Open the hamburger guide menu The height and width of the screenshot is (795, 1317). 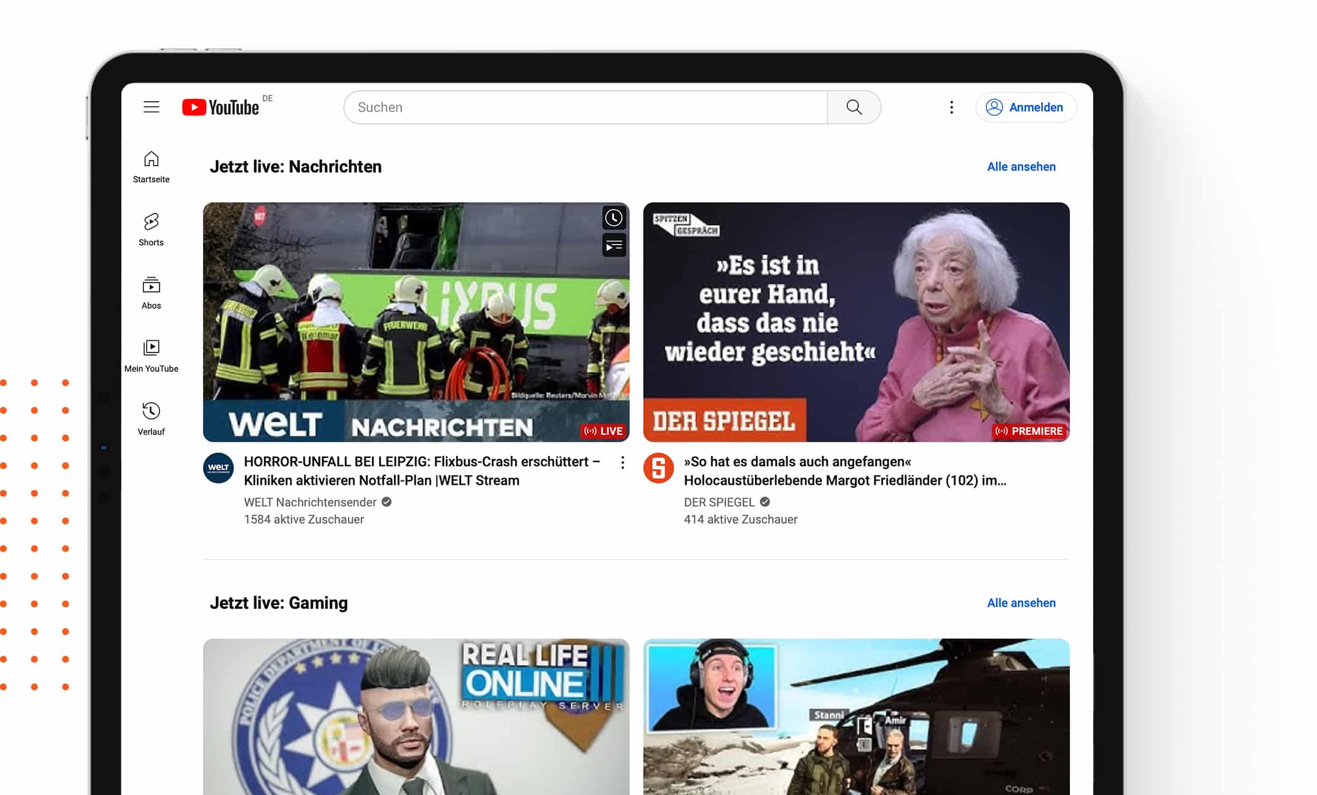pos(151,107)
